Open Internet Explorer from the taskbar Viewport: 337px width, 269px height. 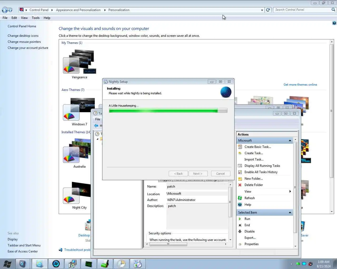(40, 264)
